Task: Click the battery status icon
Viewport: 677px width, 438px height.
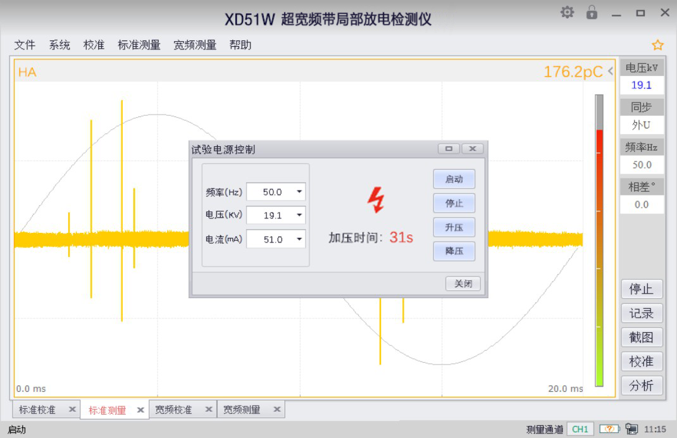Action: tap(609, 429)
